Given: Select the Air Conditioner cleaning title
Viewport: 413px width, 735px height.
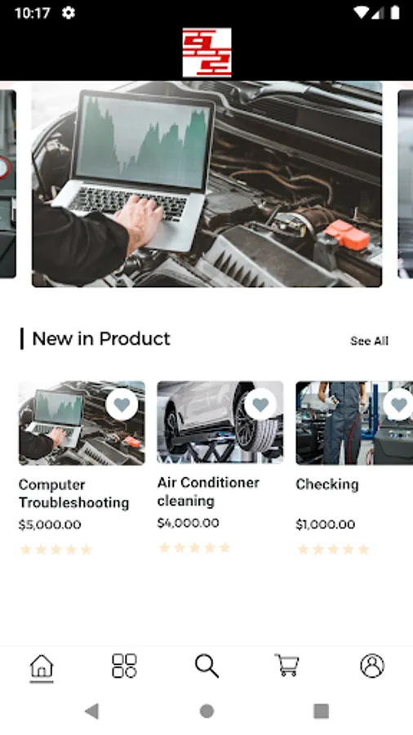Looking at the screenshot, I should pos(208,492).
